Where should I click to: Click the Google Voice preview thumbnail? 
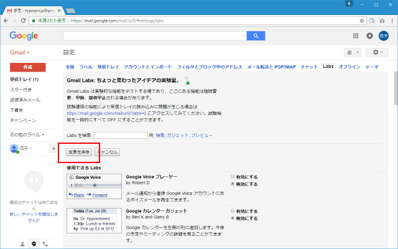pyautogui.click(x=94, y=186)
